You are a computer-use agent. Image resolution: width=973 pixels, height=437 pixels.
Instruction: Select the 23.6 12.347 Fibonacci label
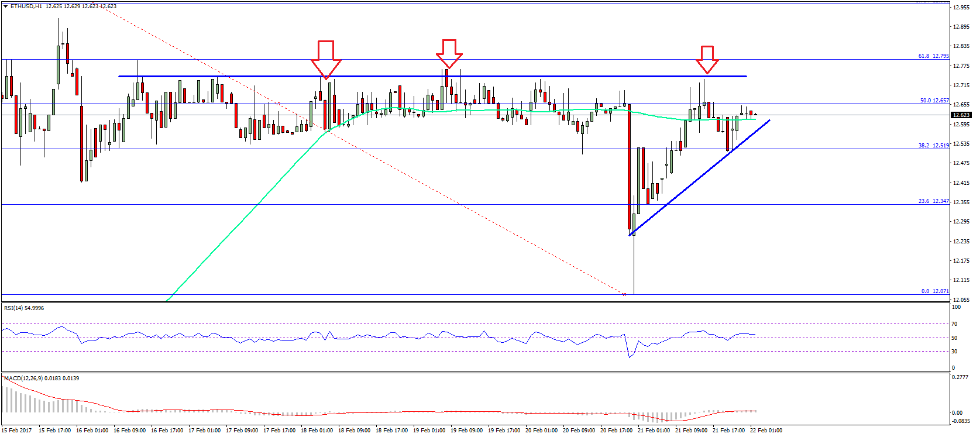click(933, 201)
